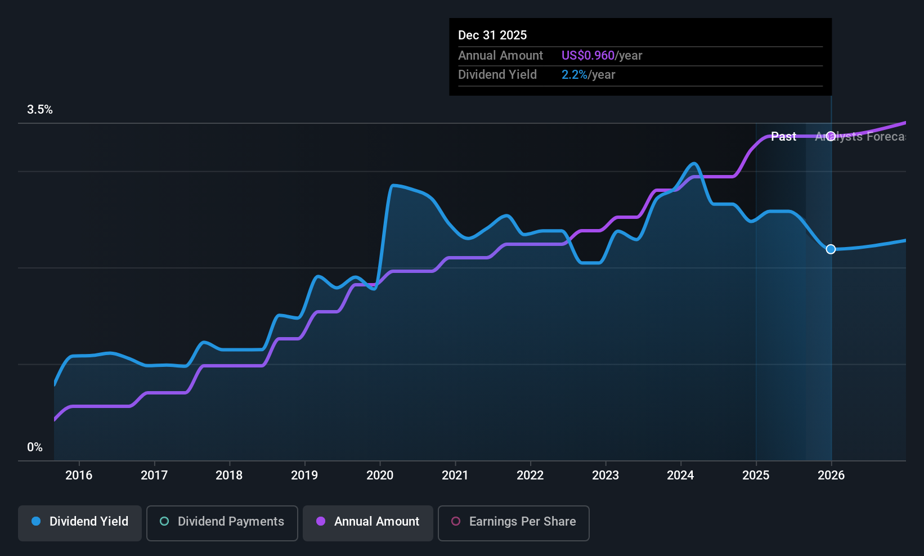
Task: Click the 2019 x-axis label
Action: [x=304, y=476]
